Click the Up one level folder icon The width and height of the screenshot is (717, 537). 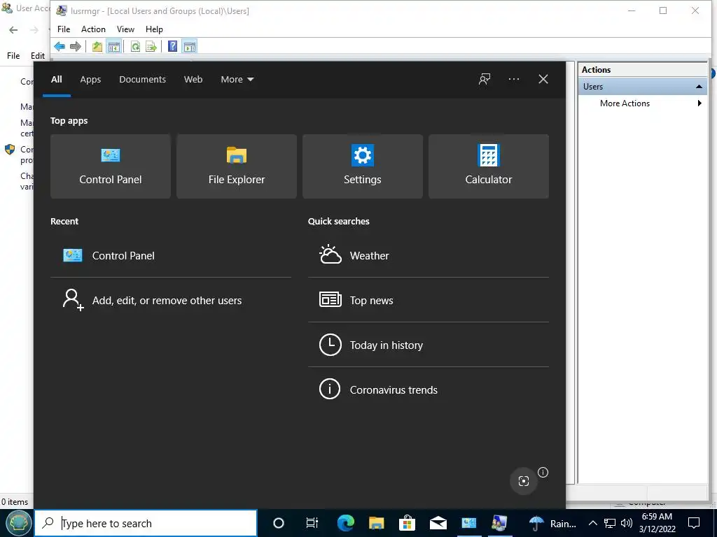click(97, 46)
